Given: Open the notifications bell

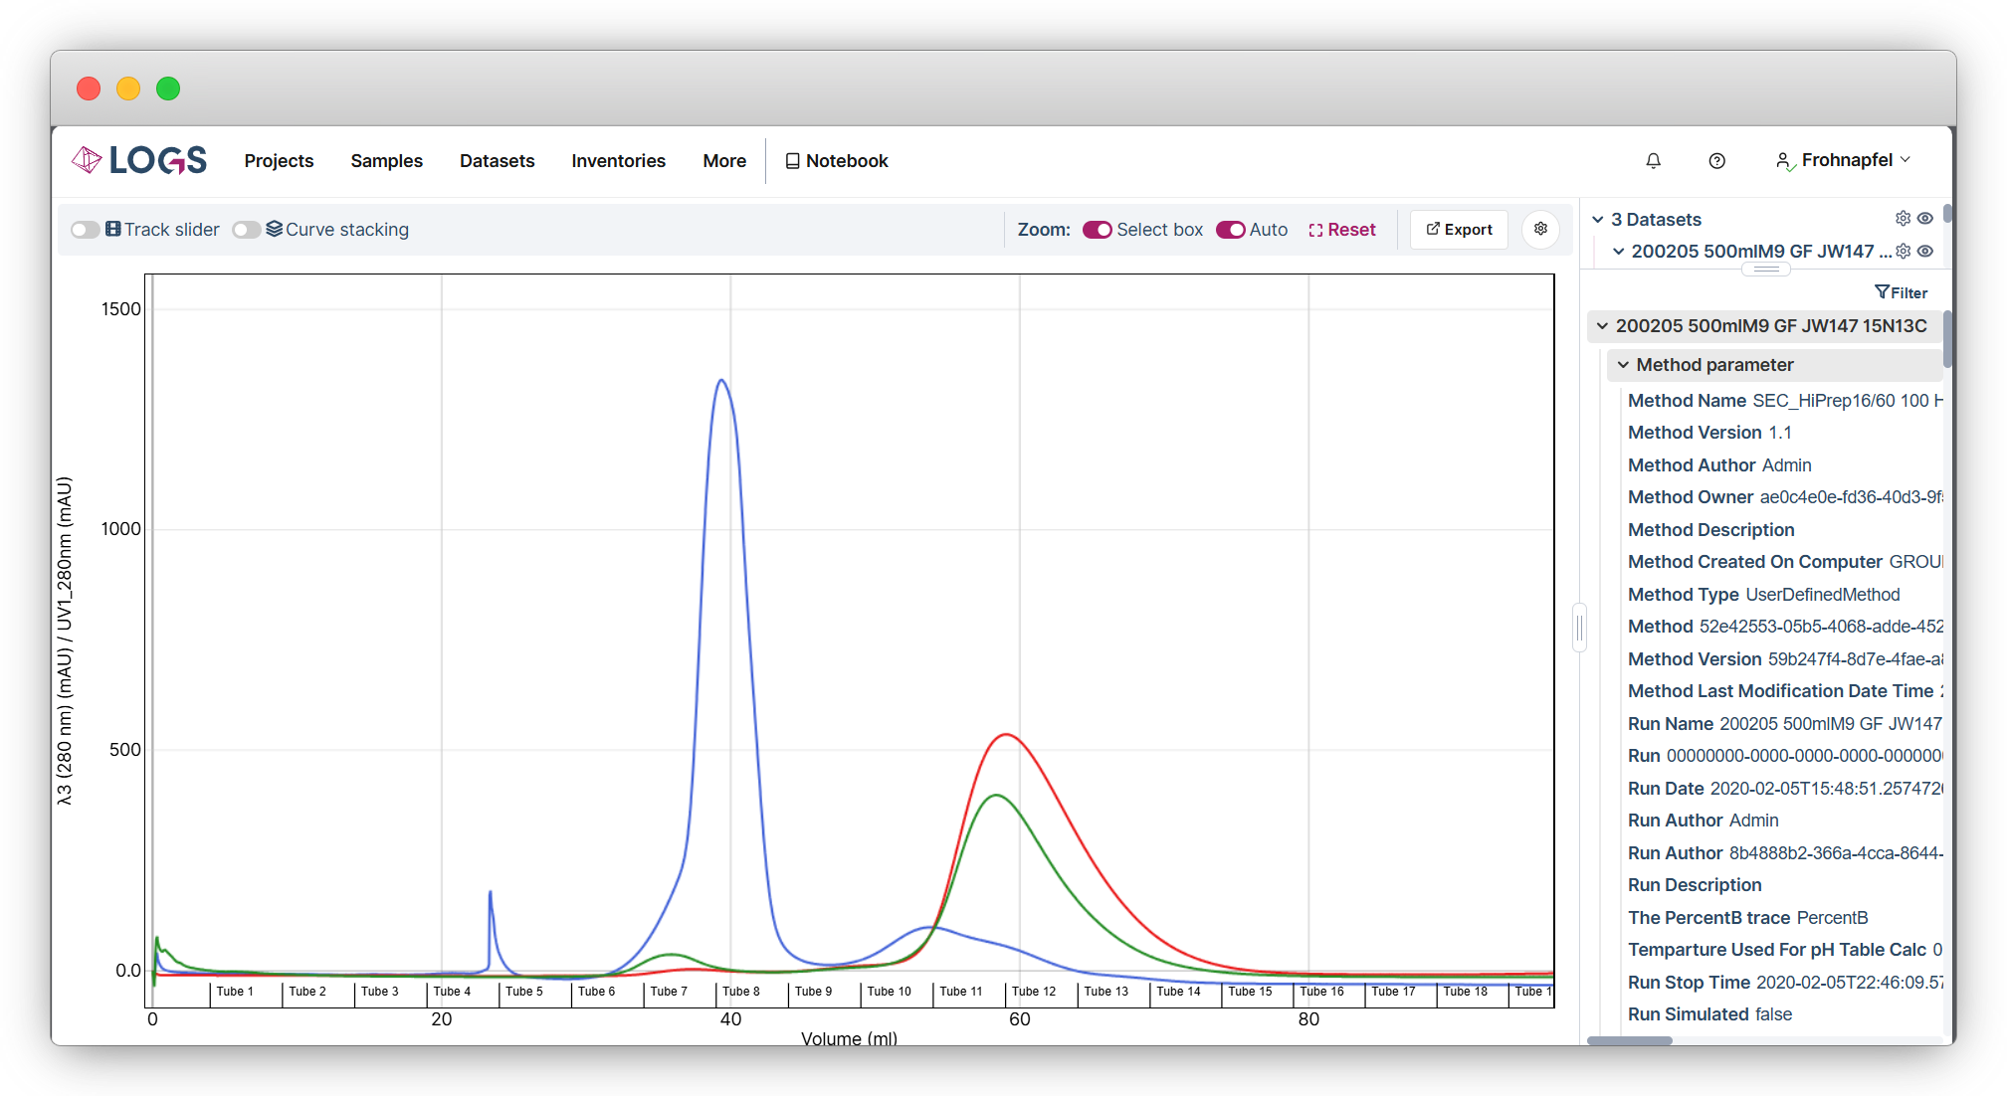Looking at the screenshot, I should 1653,161.
